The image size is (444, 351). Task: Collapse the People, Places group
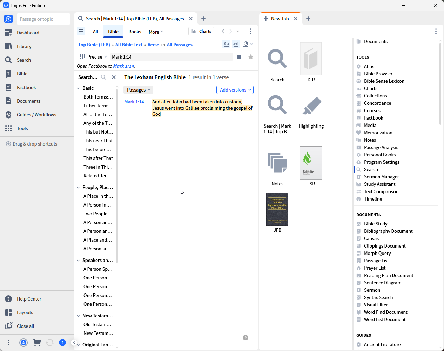click(x=78, y=187)
